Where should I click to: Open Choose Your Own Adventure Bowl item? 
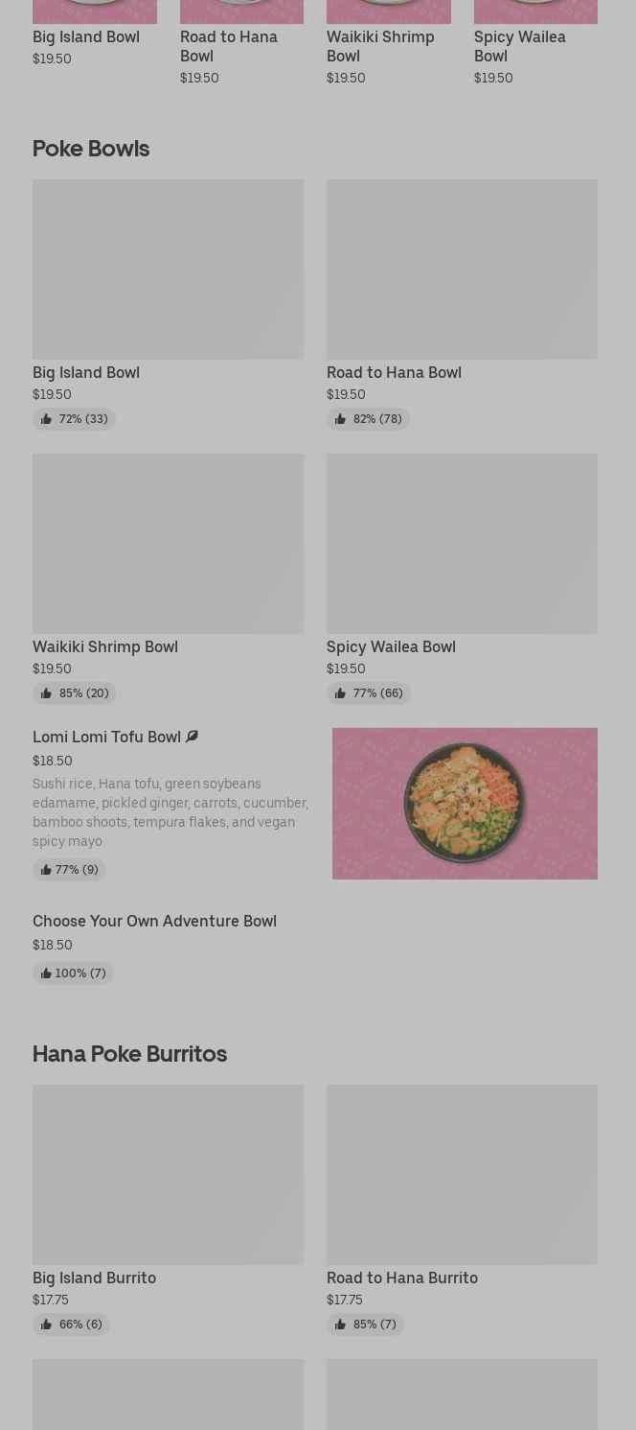[x=154, y=921]
